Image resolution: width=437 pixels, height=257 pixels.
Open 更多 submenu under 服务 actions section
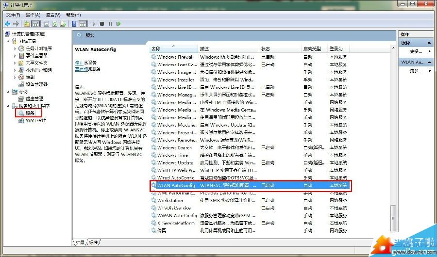pos(416,51)
